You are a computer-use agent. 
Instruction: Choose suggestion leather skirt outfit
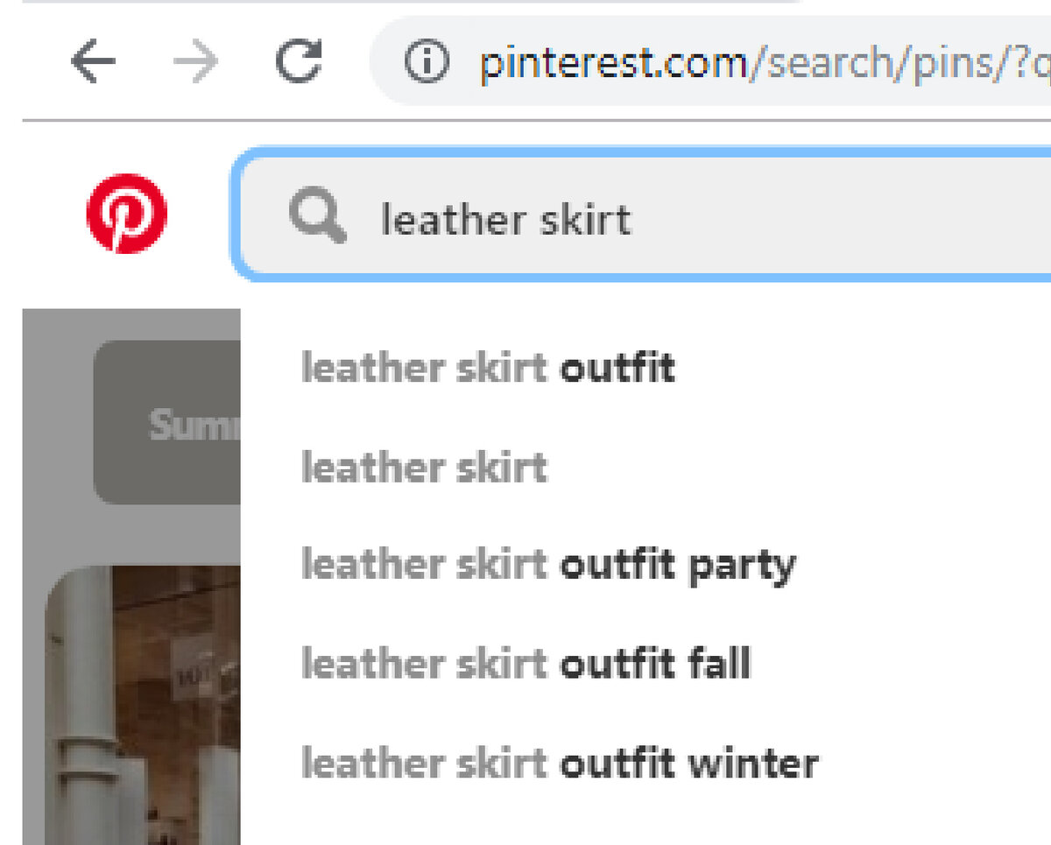tap(488, 368)
